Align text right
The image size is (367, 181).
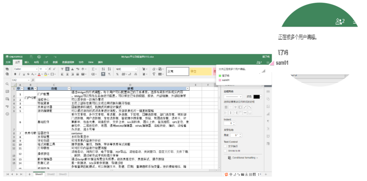pos(72,74)
